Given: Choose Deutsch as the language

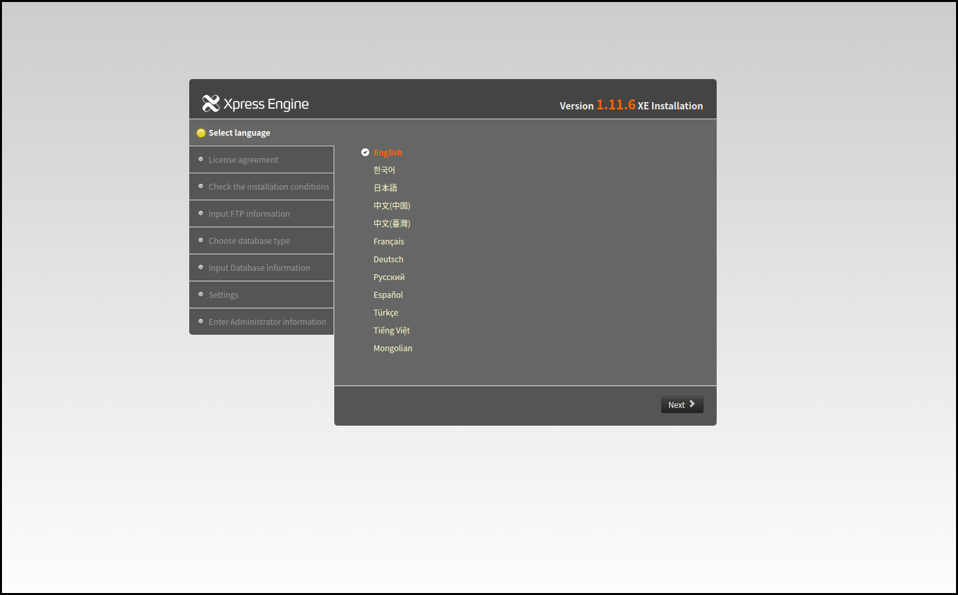Looking at the screenshot, I should pos(388,259).
